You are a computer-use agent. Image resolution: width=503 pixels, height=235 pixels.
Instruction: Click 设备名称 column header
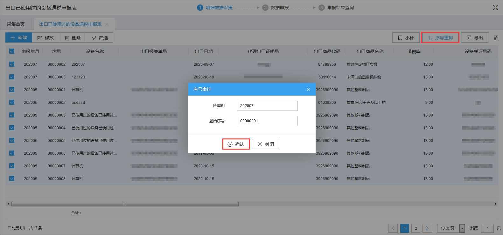coord(95,51)
